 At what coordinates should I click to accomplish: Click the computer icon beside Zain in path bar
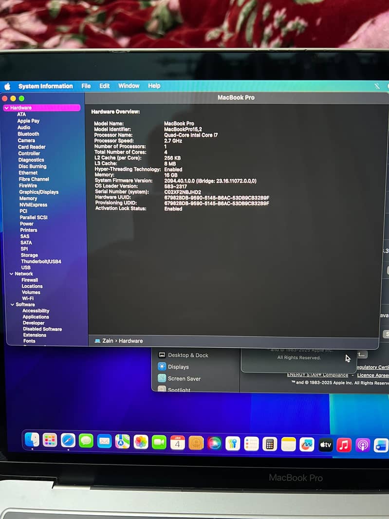tap(97, 341)
